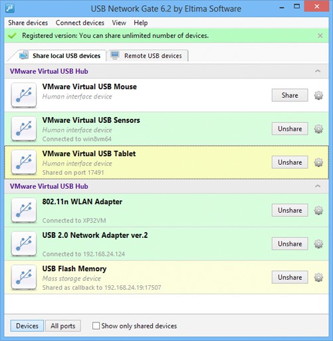Share the VMware Virtual USB Mouse
Screen dimensions: 333x341
point(290,95)
